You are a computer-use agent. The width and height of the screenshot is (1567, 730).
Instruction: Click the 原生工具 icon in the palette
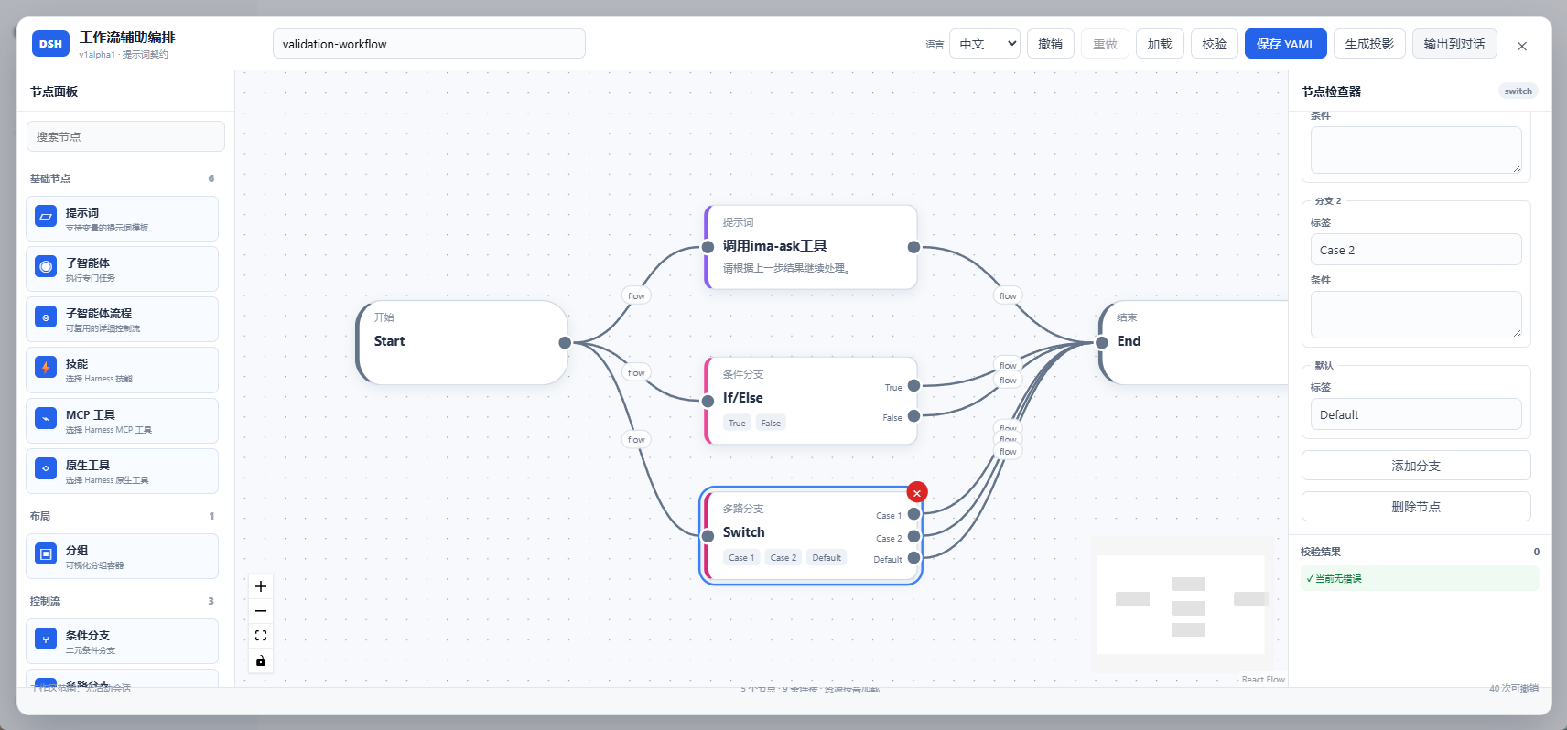[46, 469]
